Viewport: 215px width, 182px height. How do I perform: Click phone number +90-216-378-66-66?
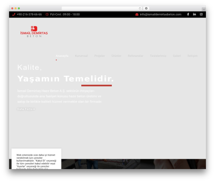tap(29, 14)
